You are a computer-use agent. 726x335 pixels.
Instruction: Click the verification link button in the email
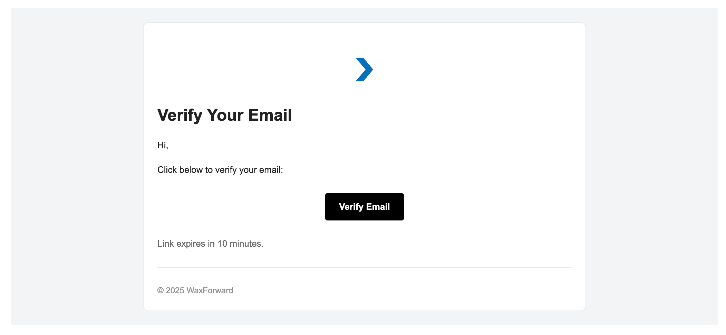364,207
